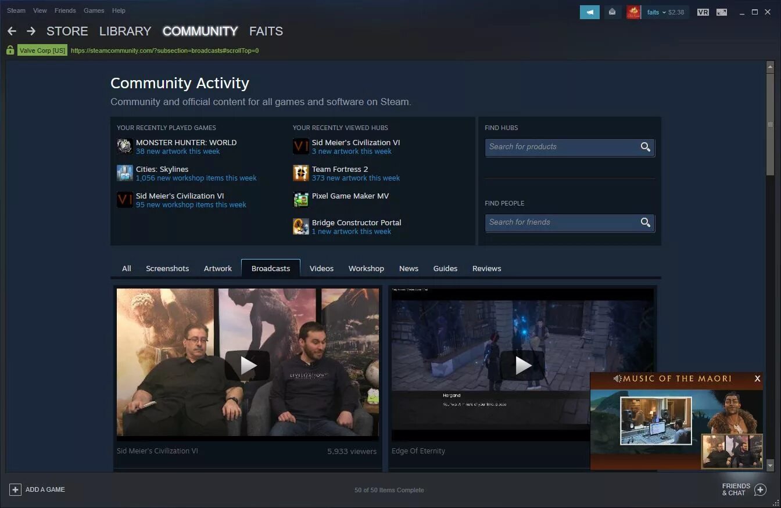Open the announcements megaphone icon
Image resolution: width=781 pixels, height=508 pixels.
click(x=590, y=12)
